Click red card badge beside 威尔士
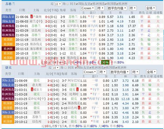The image size is (164, 129). pyautogui.click(x=32, y=90)
